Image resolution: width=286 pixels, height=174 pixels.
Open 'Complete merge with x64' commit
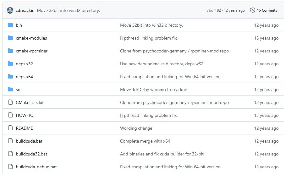(145, 141)
